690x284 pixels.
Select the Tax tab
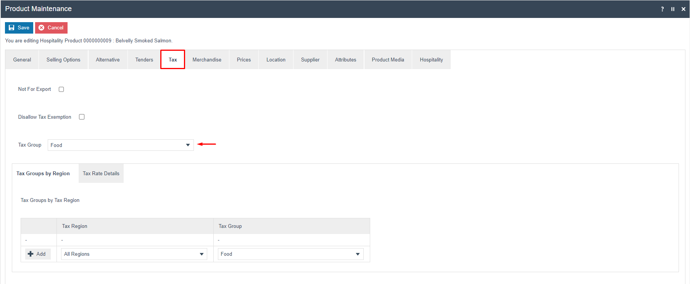172,60
